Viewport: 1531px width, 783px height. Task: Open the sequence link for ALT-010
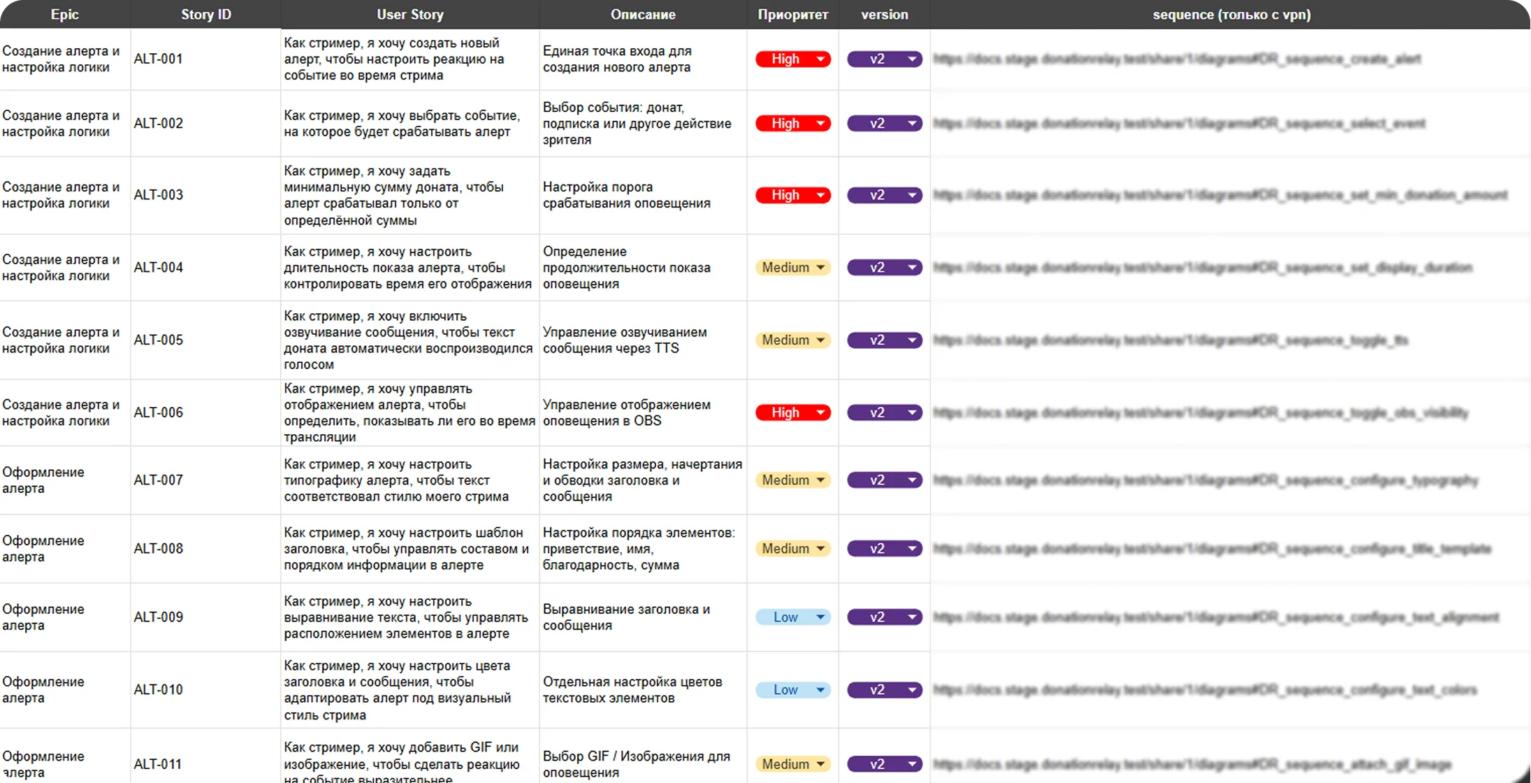pyautogui.click(x=1205, y=690)
